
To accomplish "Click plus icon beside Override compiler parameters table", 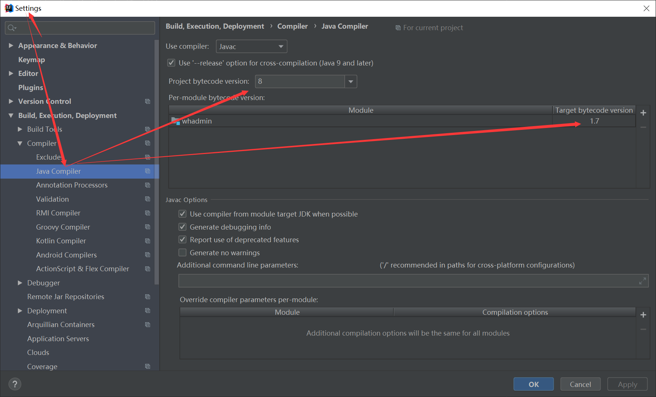I will (x=643, y=314).
